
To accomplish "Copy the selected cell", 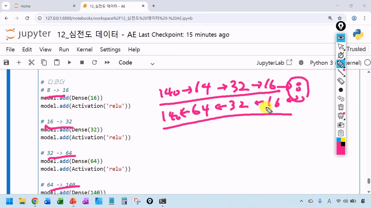I will 44,62.
